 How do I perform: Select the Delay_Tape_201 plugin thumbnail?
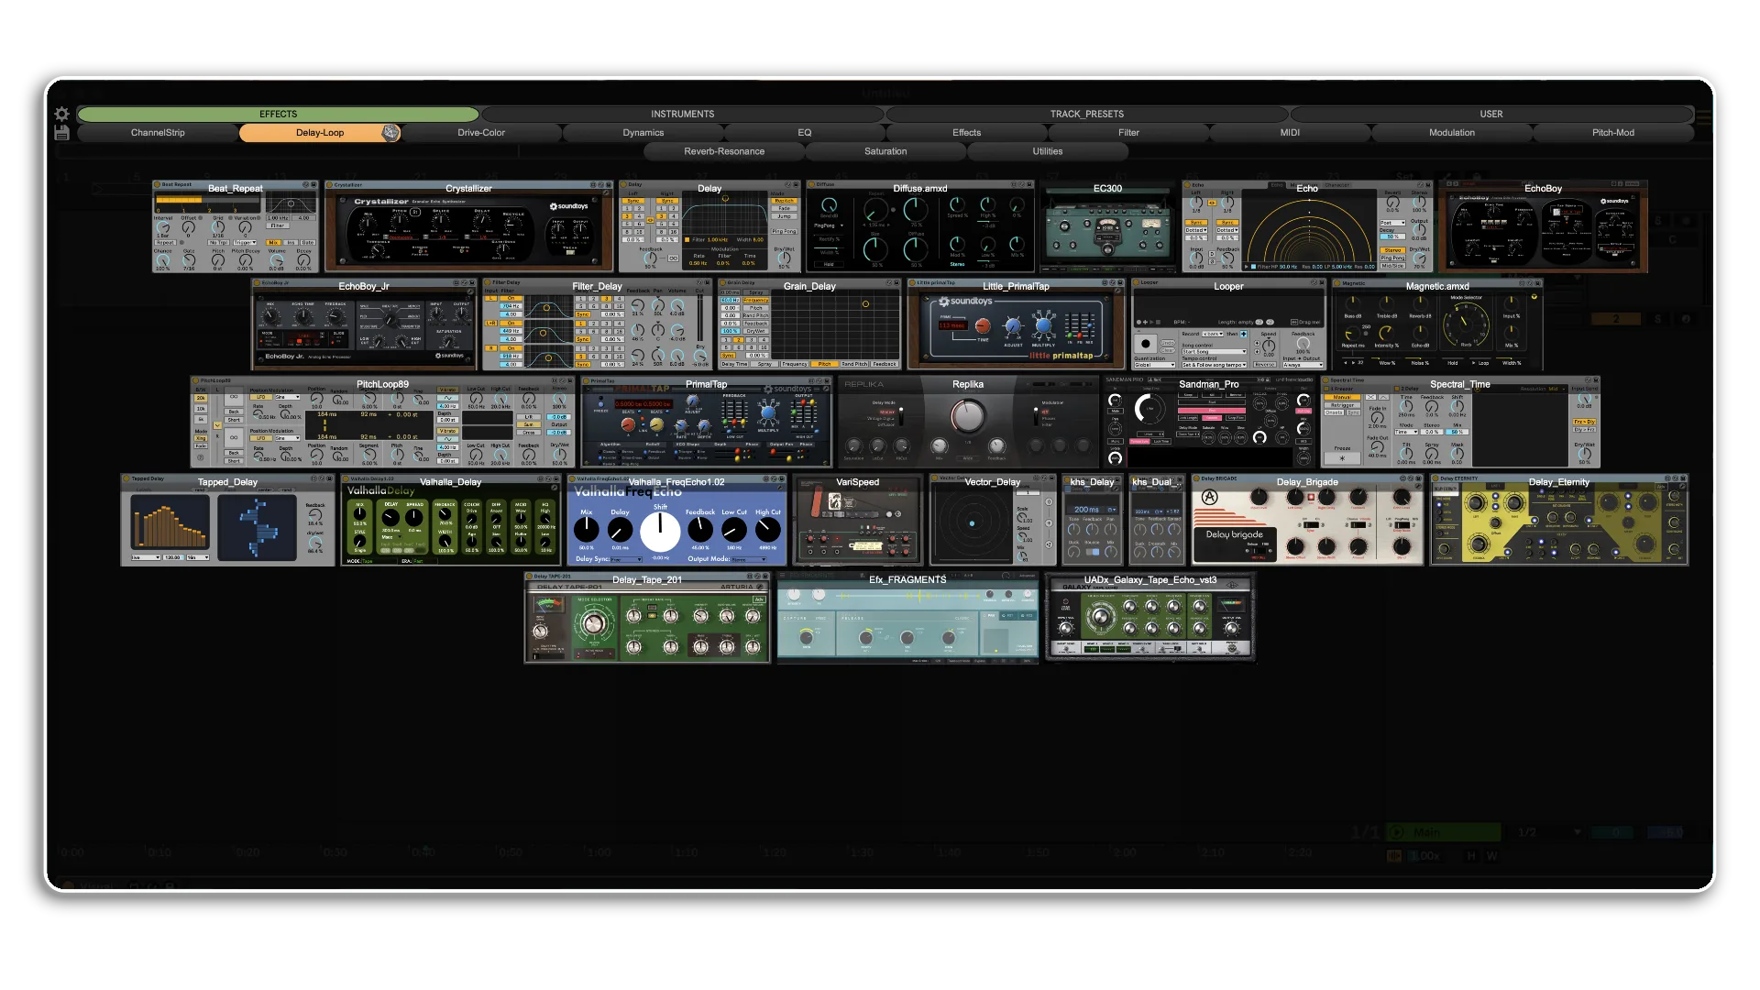coord(647,618)
